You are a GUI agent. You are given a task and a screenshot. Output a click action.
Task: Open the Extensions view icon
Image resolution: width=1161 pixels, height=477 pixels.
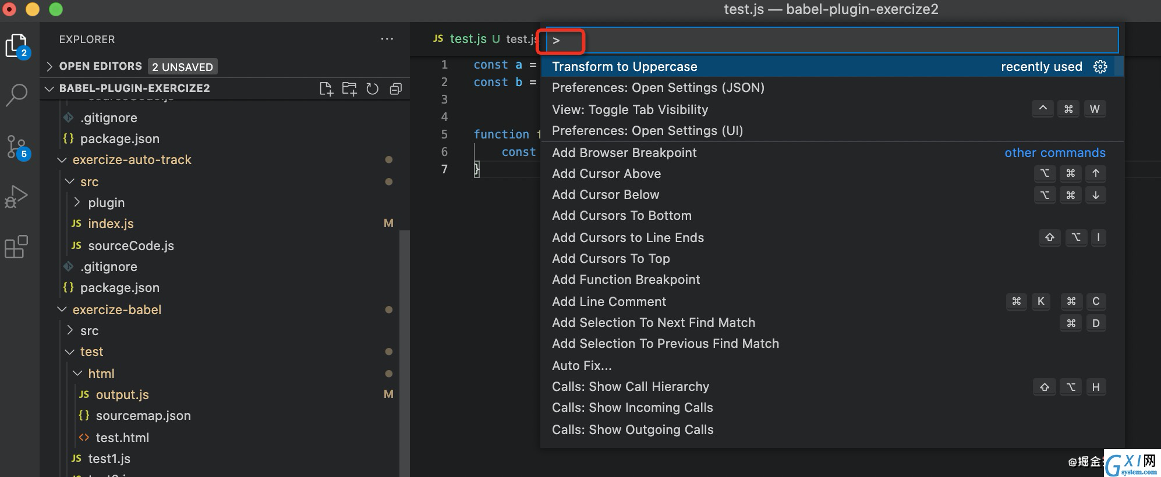coord(16,247)
